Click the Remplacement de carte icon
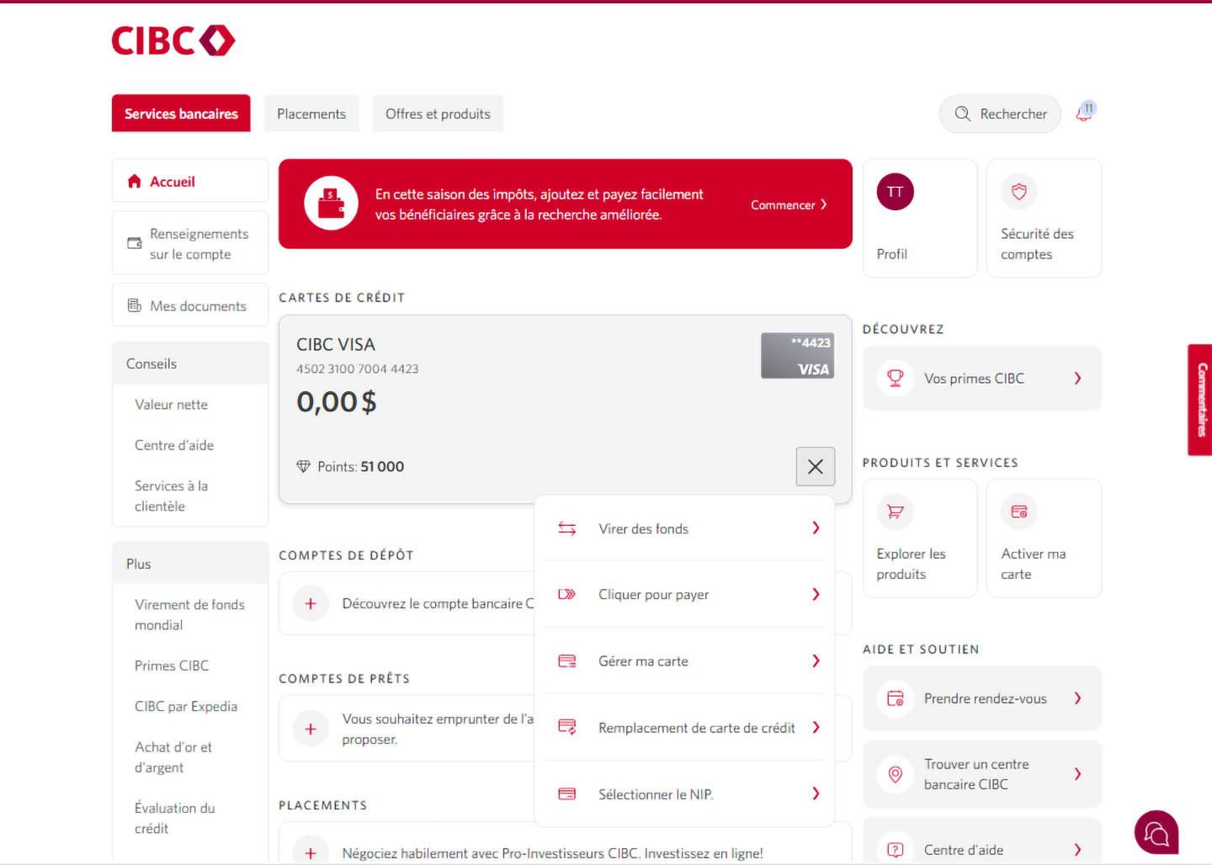This screenshot has width=1212, height=865. (567, 727)
